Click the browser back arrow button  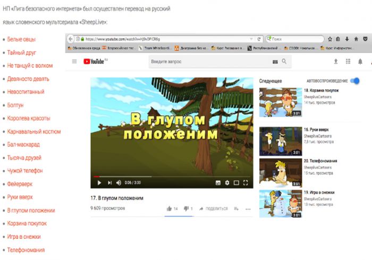coord(71,39)
